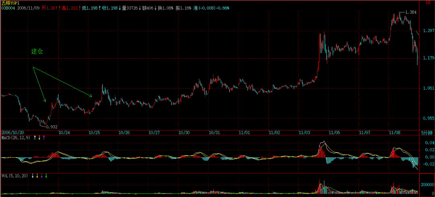
Task: Click the change value 涨(-0.008)-0.66%
Action: [211, 8]
